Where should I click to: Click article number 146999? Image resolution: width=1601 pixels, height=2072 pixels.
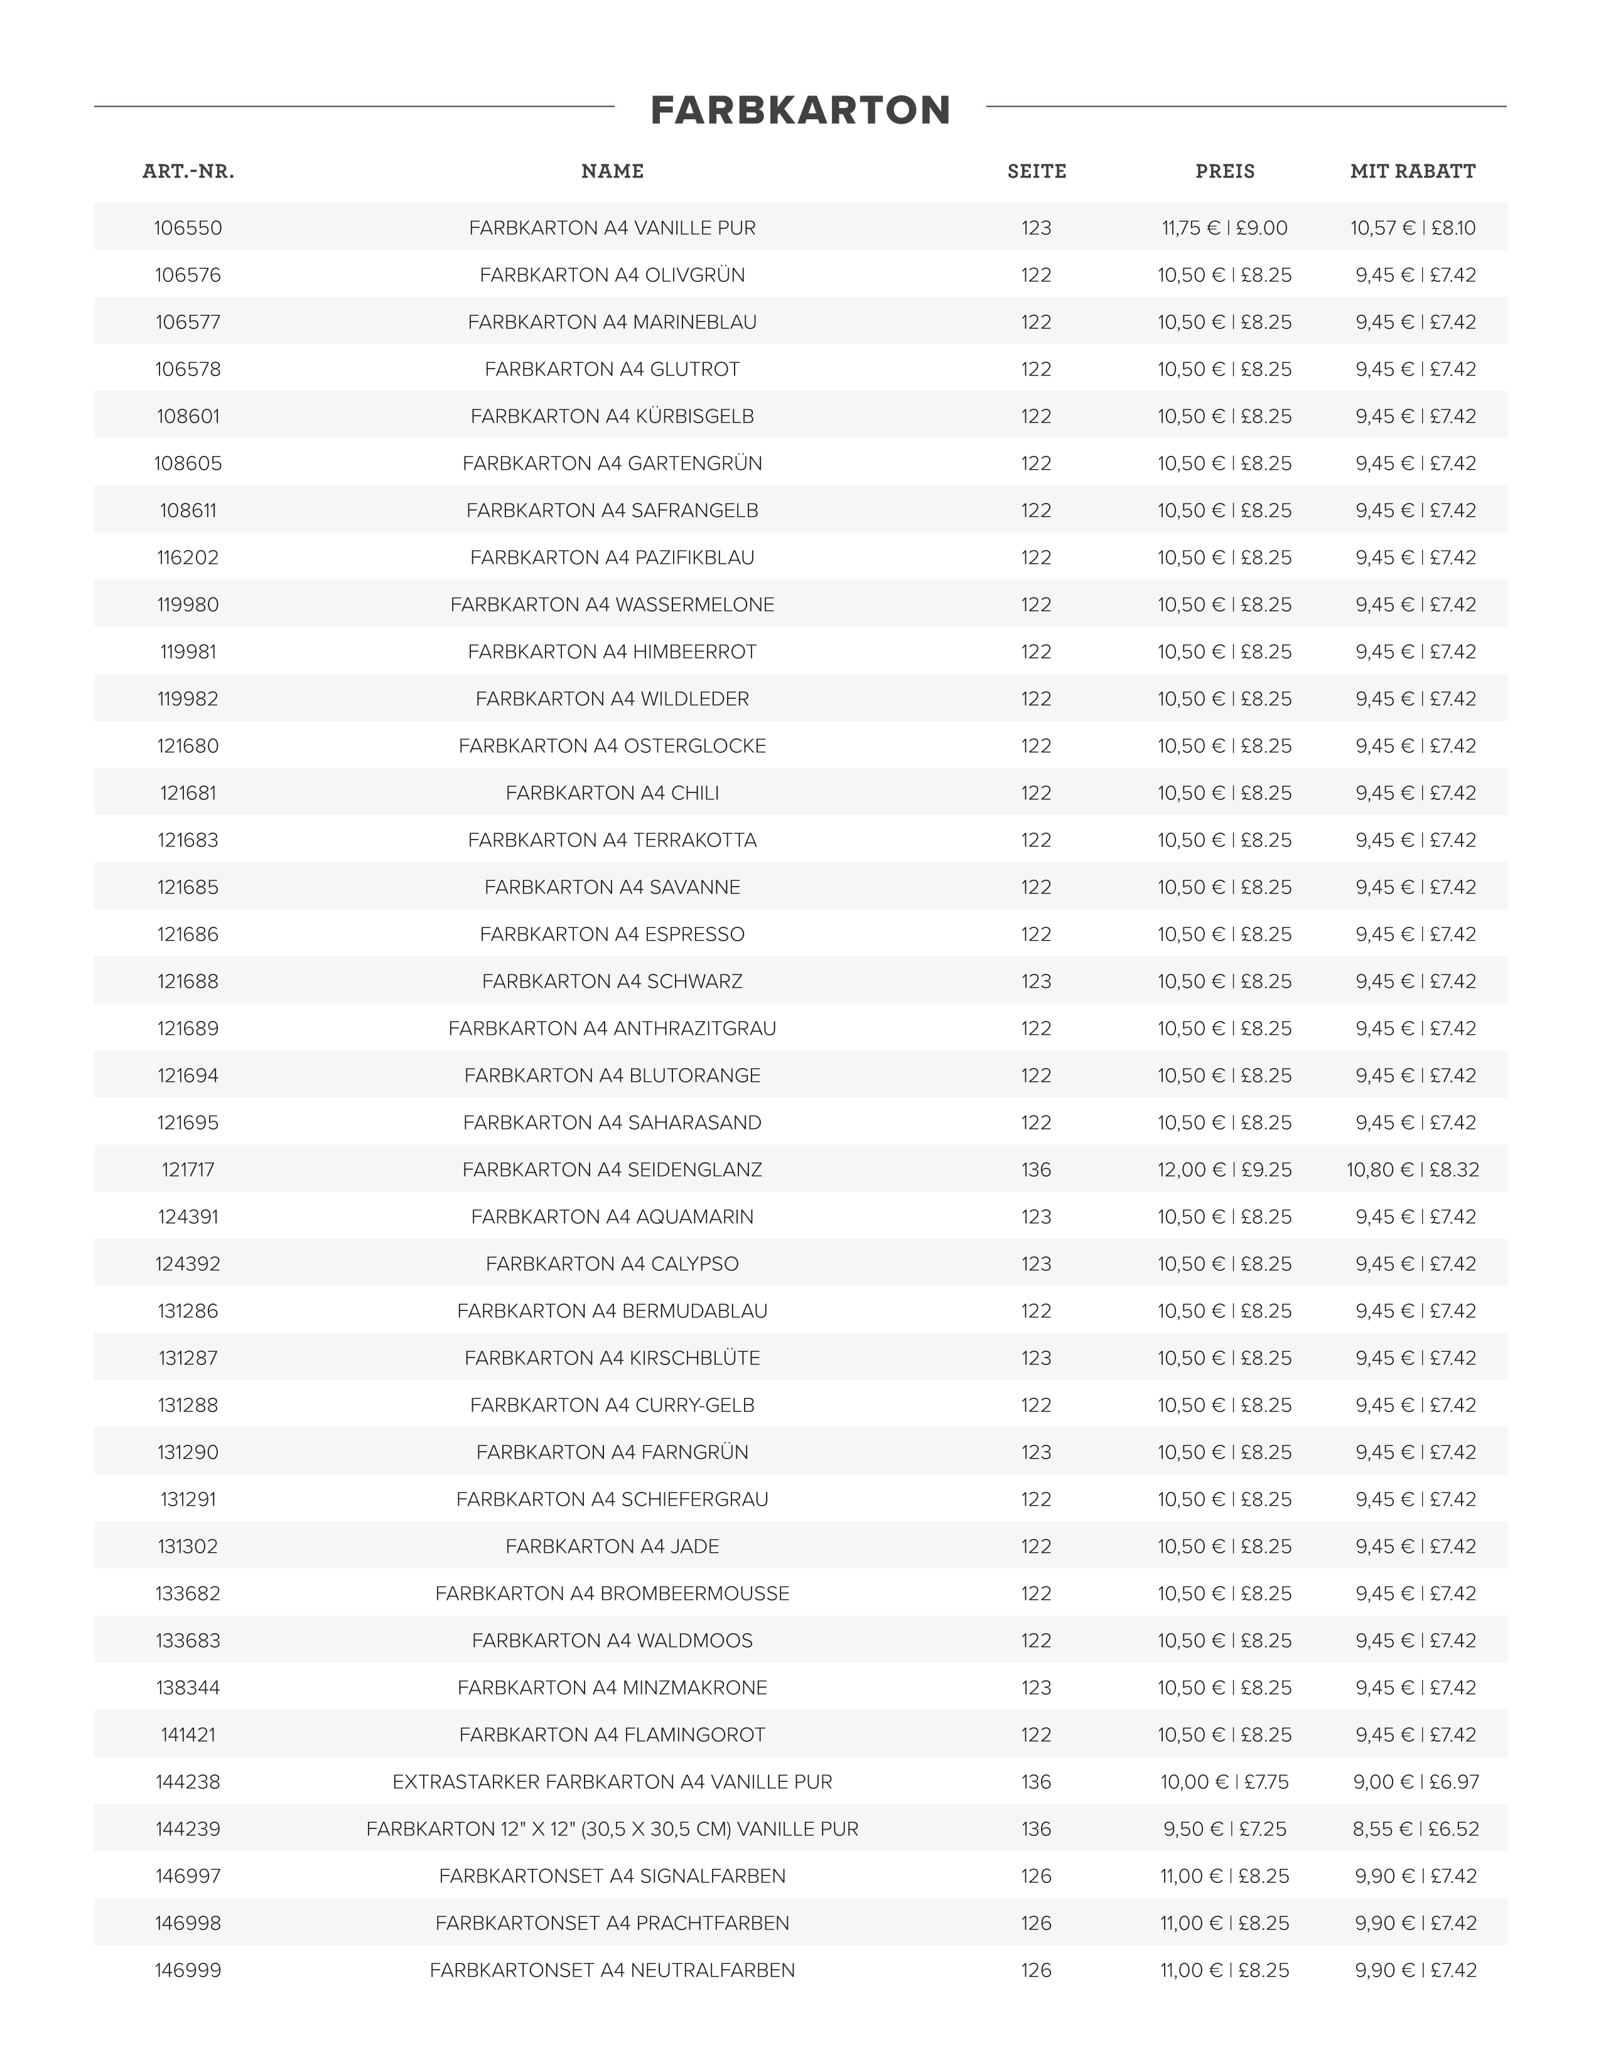coord(188,1970)
